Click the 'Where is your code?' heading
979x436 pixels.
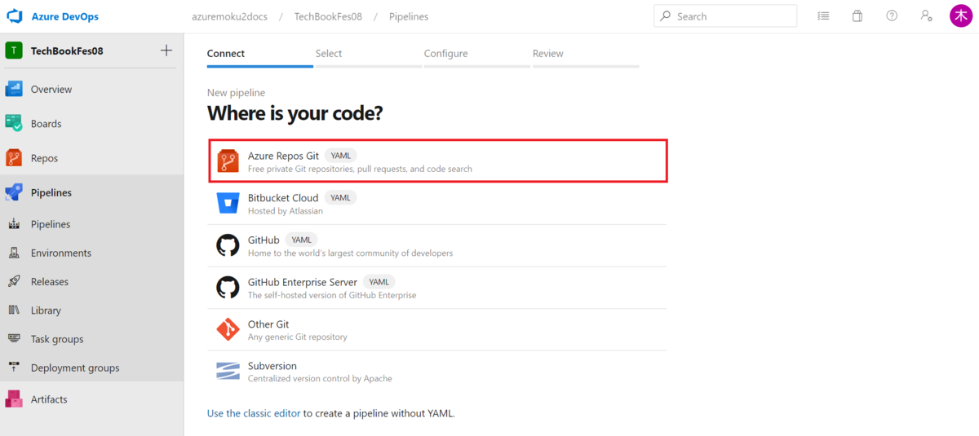point(295,113)
